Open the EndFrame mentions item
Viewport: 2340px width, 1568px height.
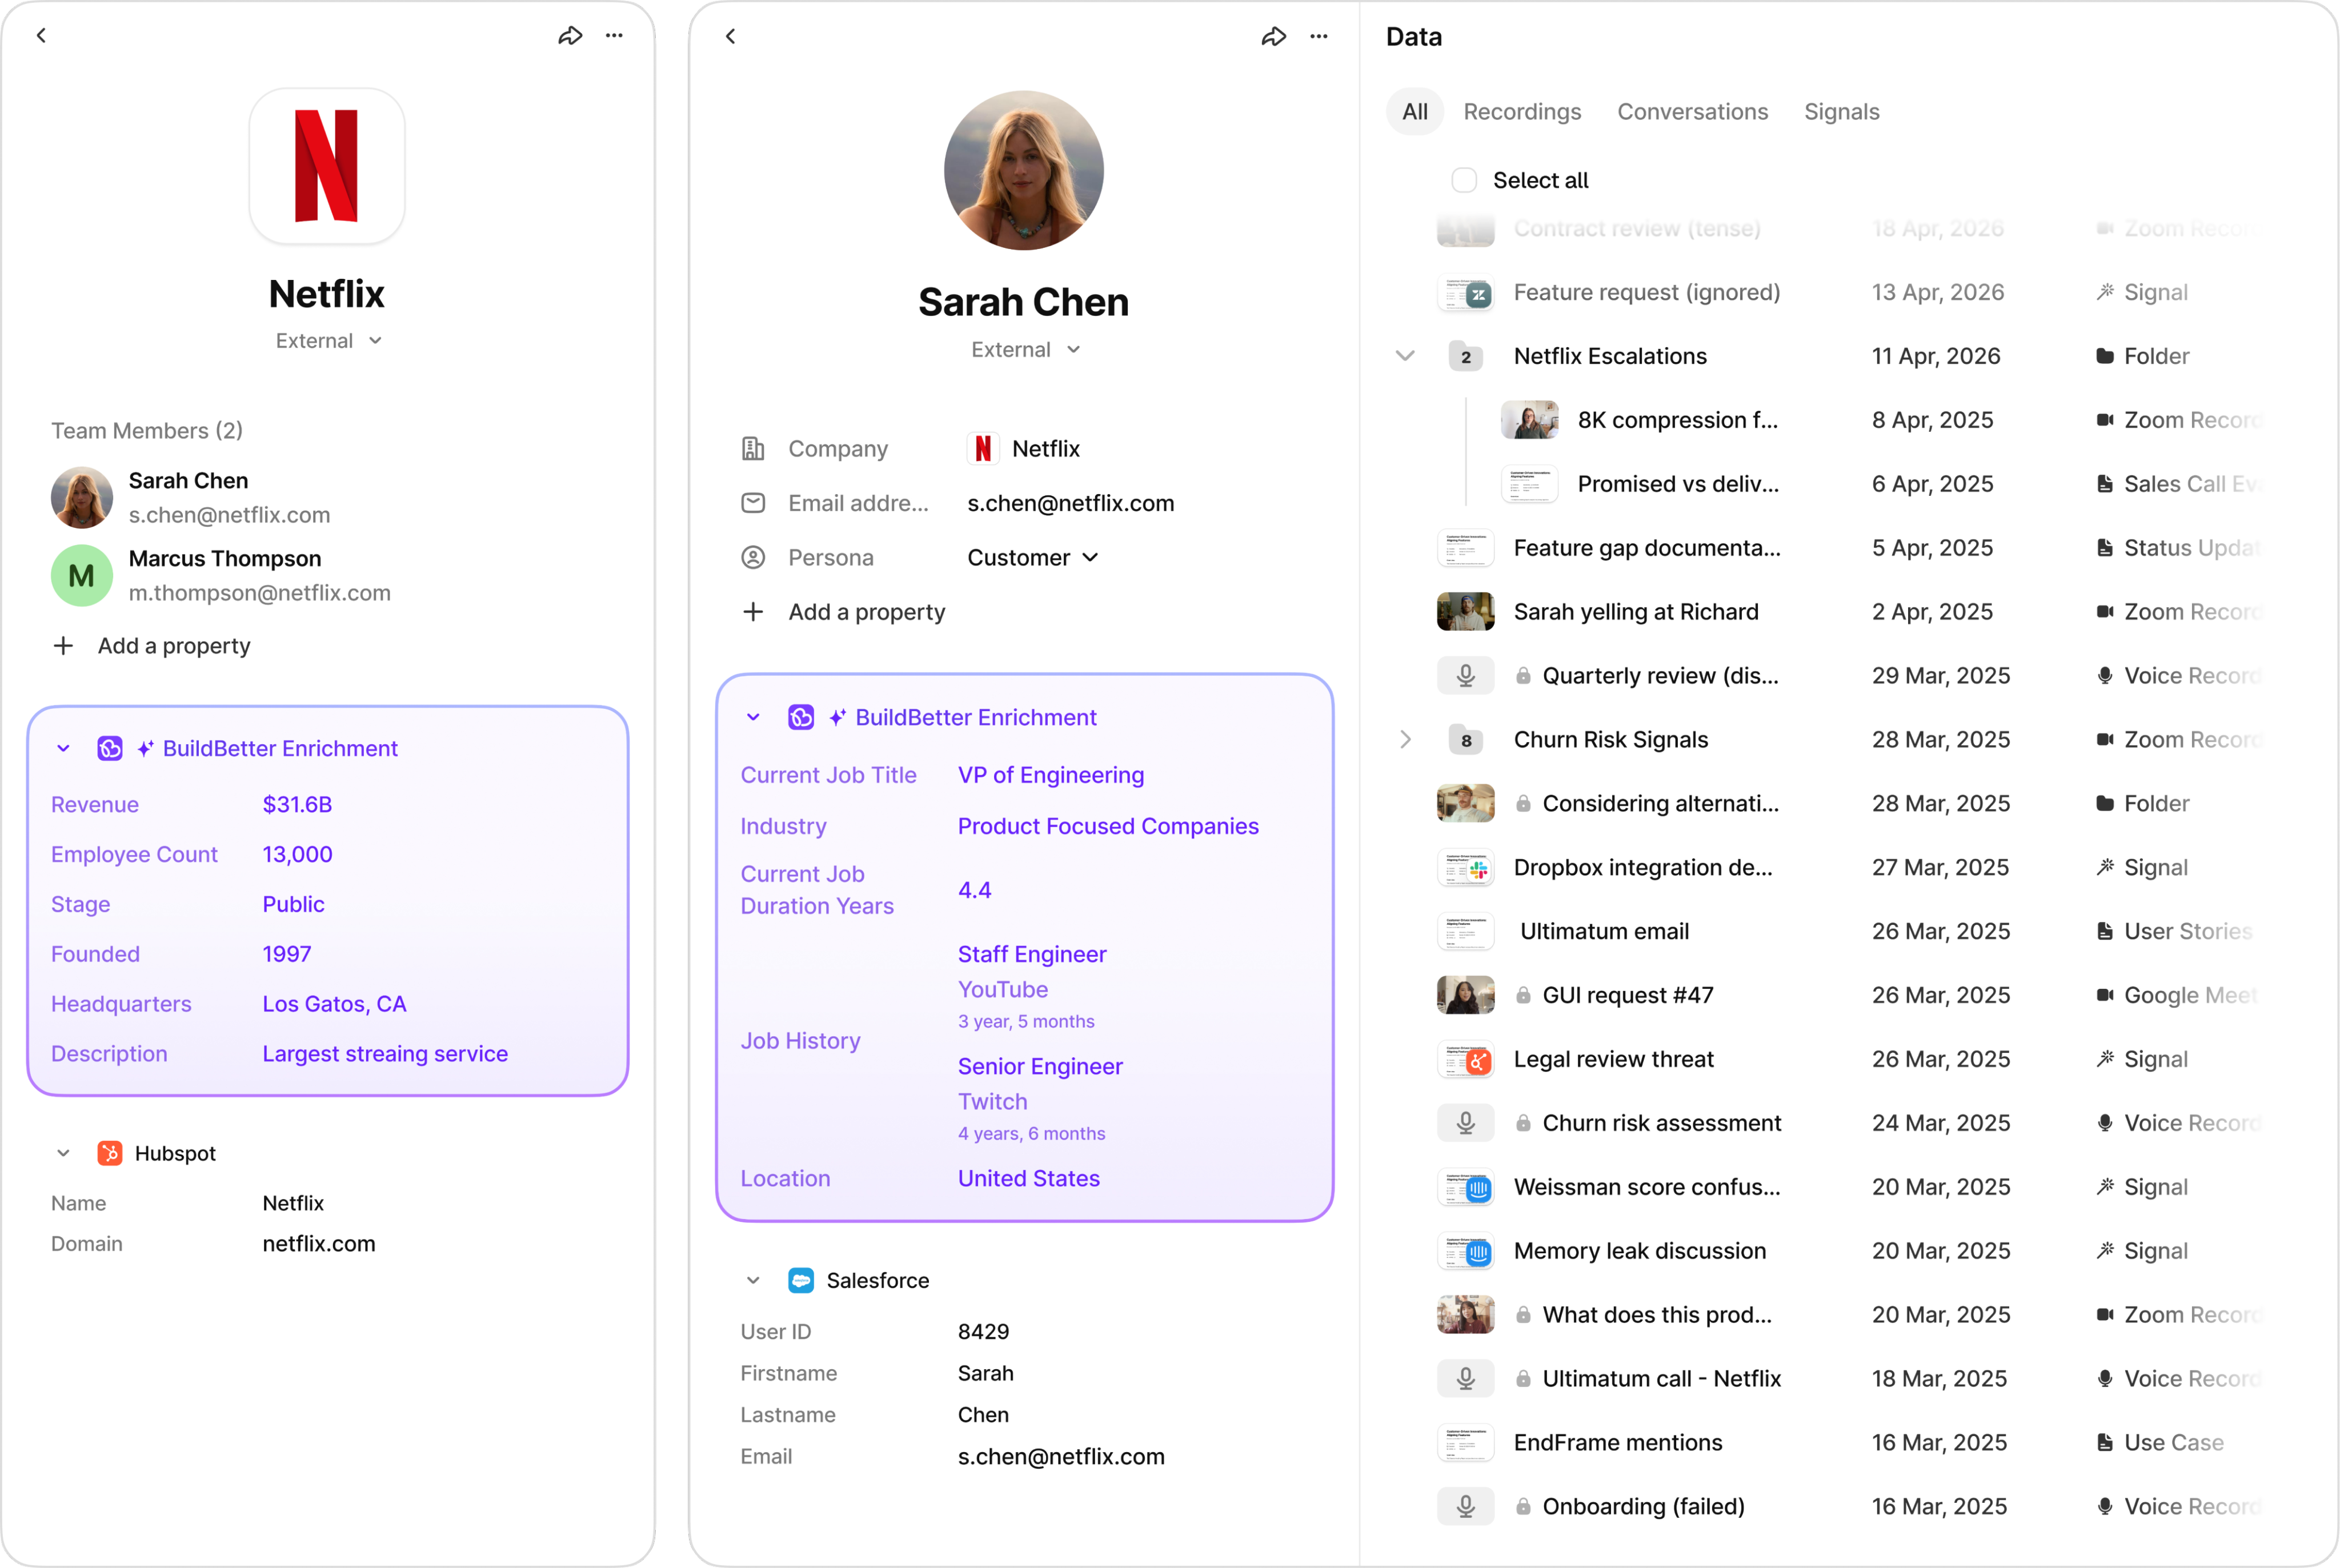pos(1617,1443)
